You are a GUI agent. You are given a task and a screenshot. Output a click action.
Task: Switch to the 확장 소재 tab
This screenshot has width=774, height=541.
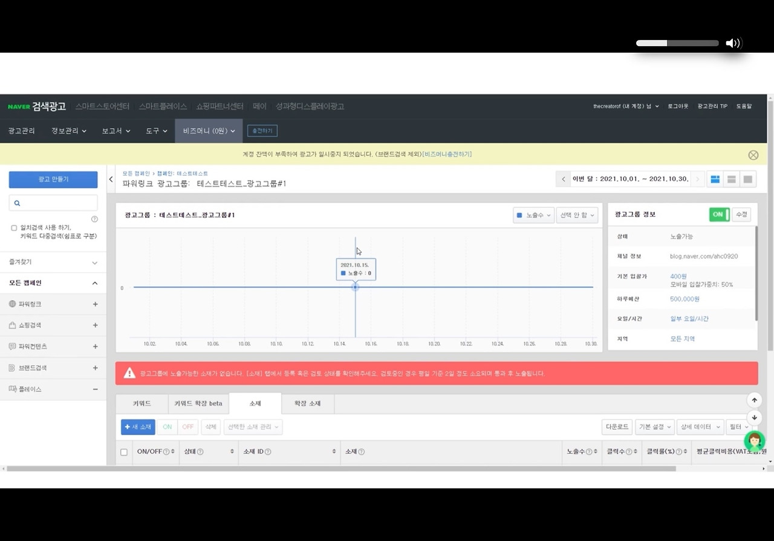[307, 404]
